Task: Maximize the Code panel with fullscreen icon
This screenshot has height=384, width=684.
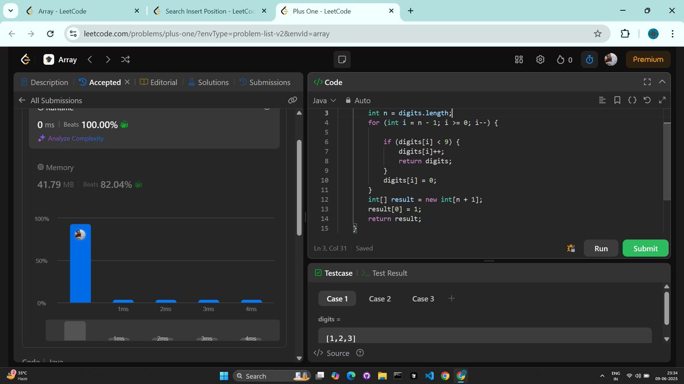Action: 647,82
